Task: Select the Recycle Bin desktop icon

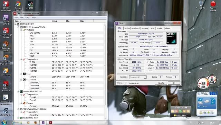Action: click(201, 5)
